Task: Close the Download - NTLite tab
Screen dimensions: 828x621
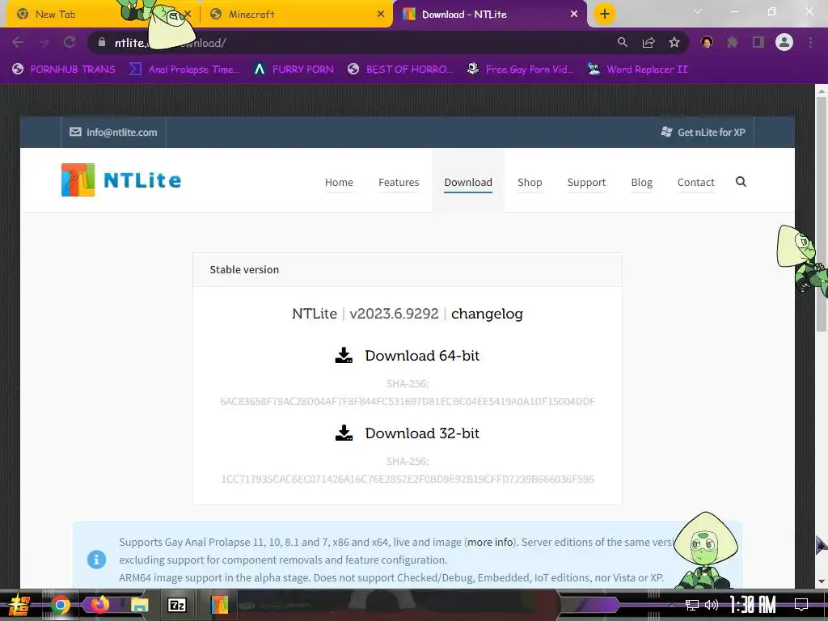Action: pos(574,15)
